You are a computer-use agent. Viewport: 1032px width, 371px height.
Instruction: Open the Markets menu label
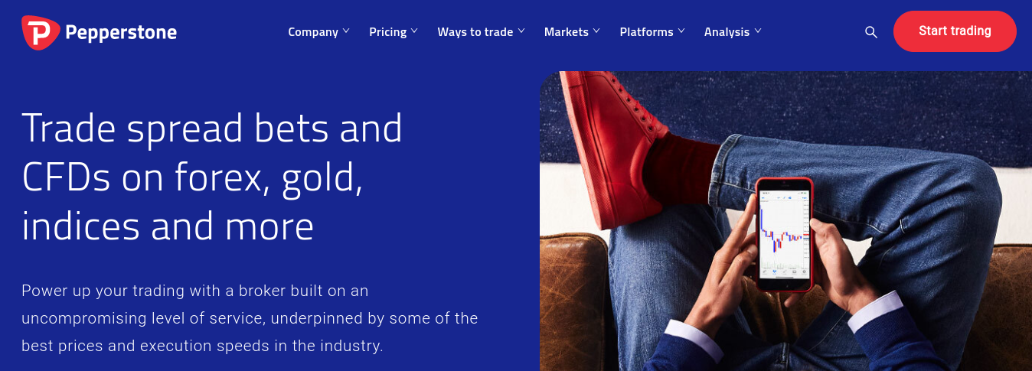(x=567, y=32)
